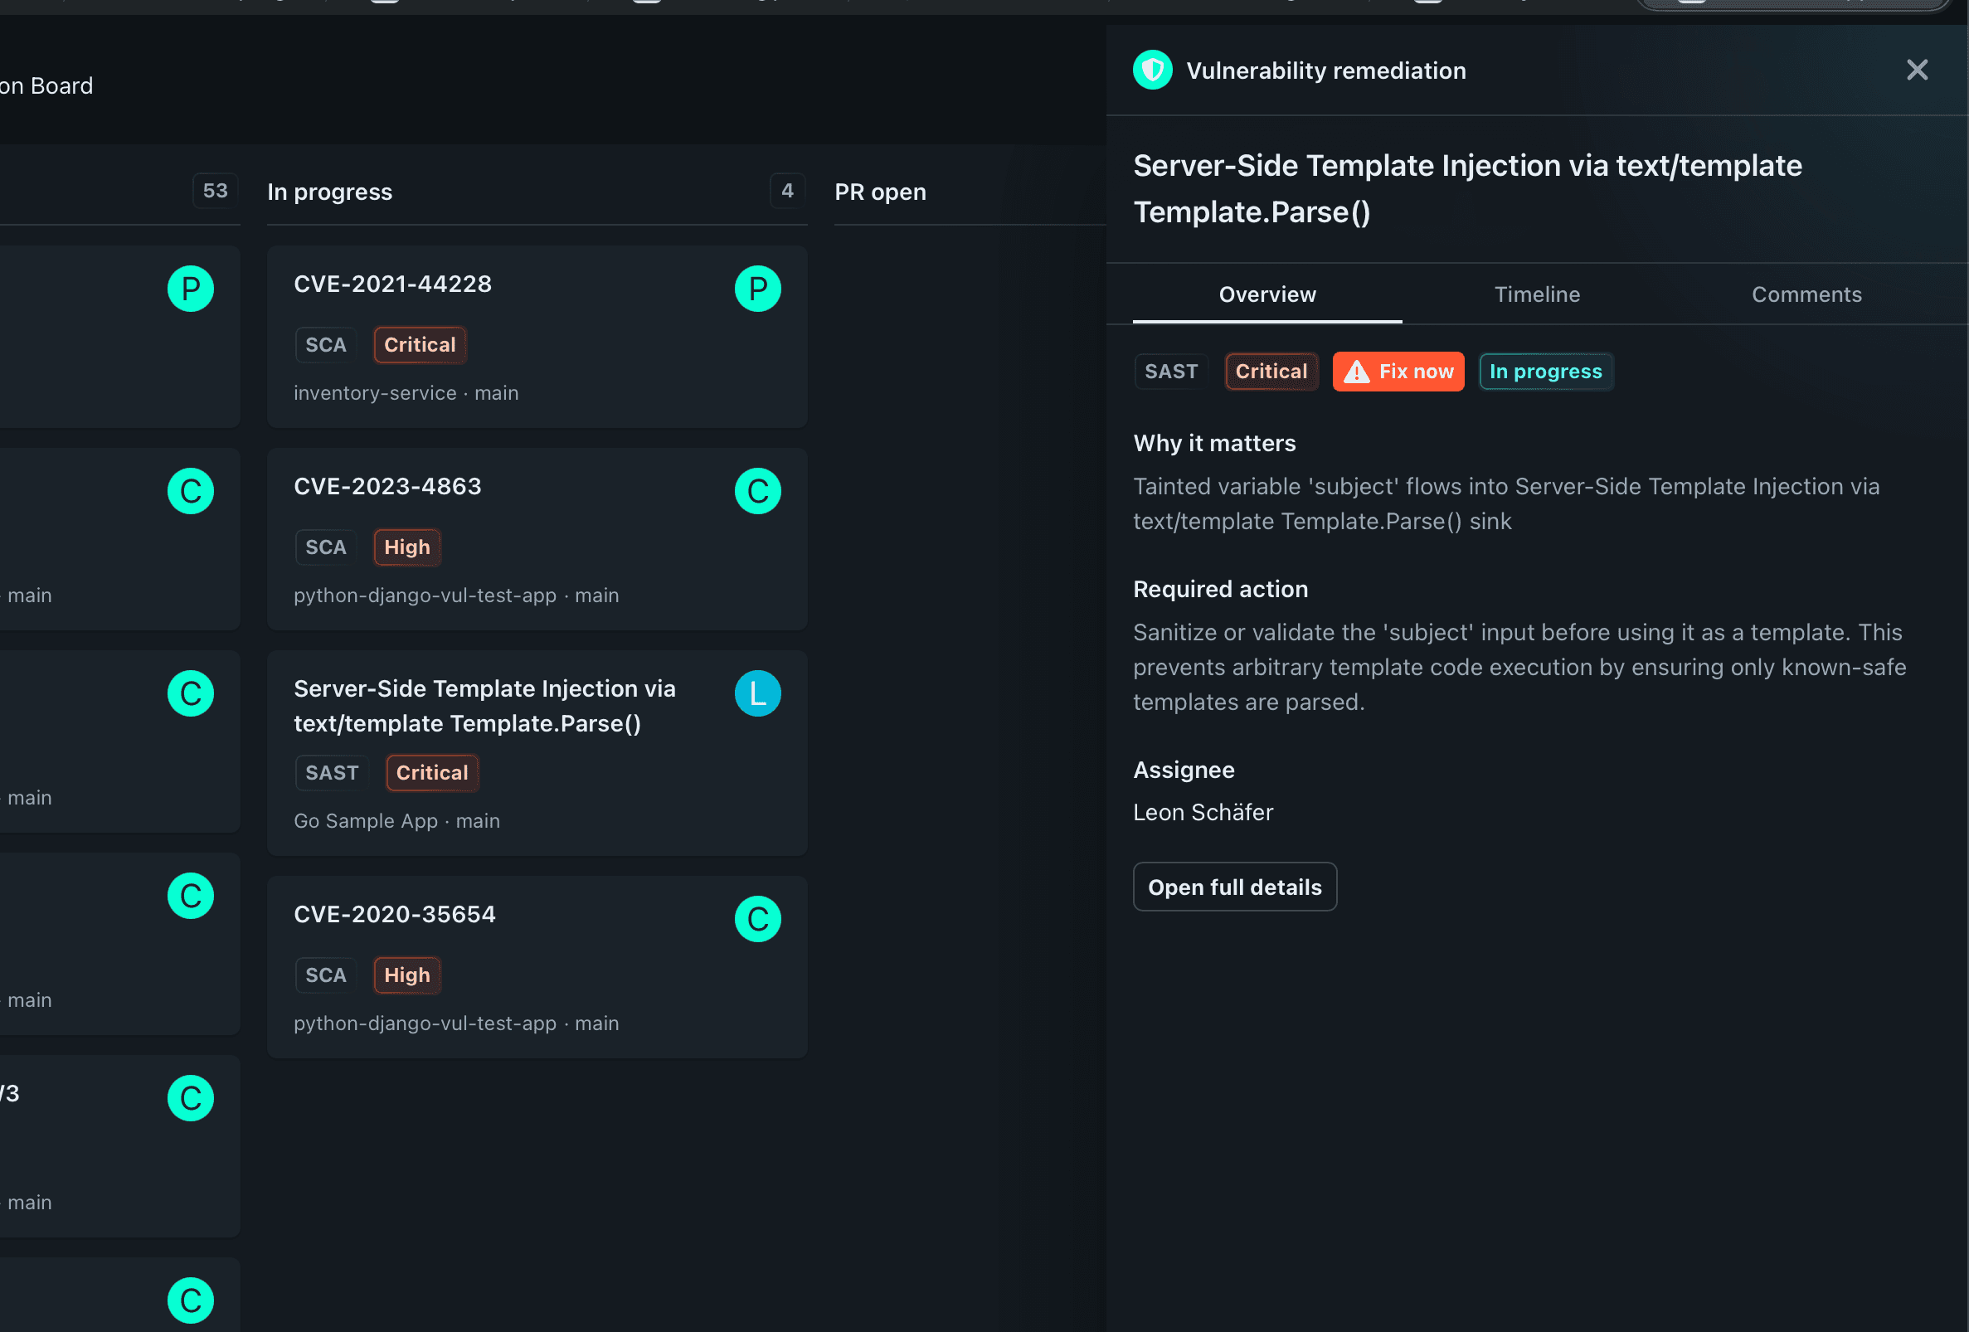This screenshot has height=1332, width=1969.
Task: Open the CVE-2020-35654 card title
Action: 394,914
